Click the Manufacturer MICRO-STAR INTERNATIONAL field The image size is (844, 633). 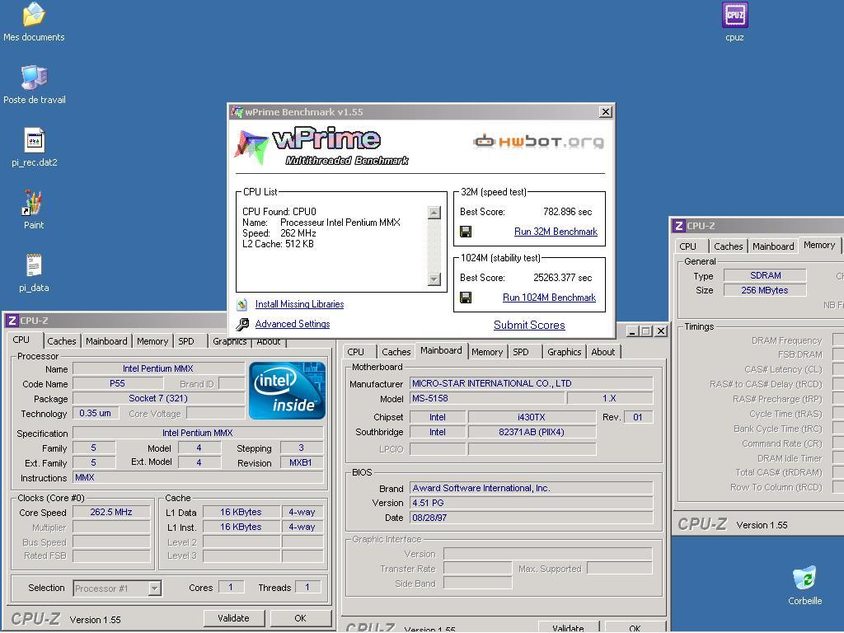point(532,383)
